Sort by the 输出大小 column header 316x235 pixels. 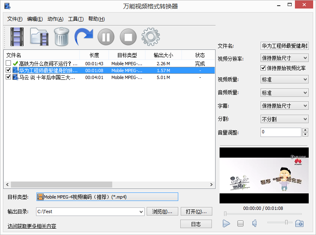pos(163,55)
